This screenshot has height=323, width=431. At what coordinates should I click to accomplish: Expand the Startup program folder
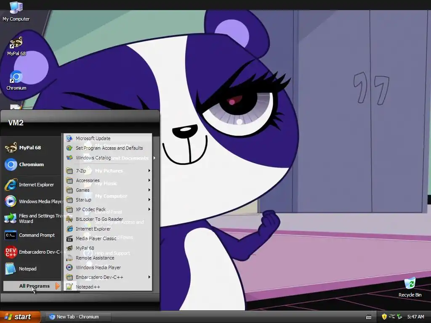pyautogui.click(x=108, y=200)
